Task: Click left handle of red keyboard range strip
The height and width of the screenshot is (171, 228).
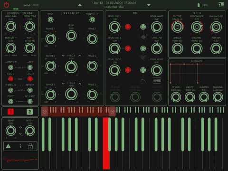Action: point(45,112)
